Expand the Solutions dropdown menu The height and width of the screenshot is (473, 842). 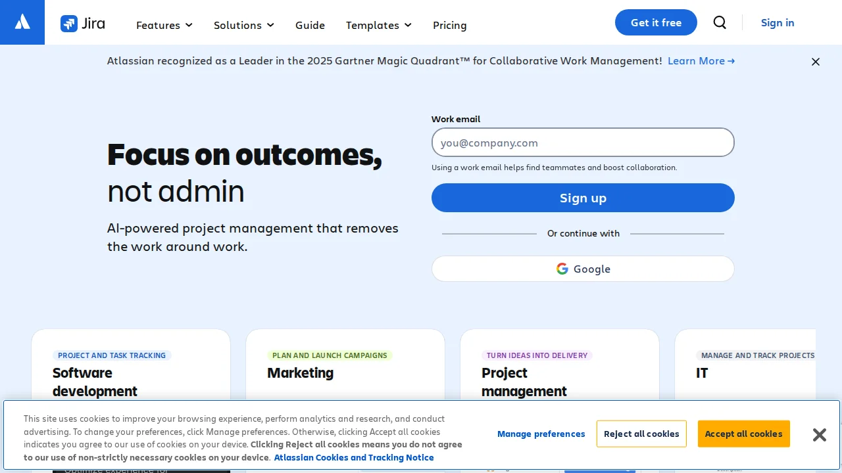(x=244, y=25)
